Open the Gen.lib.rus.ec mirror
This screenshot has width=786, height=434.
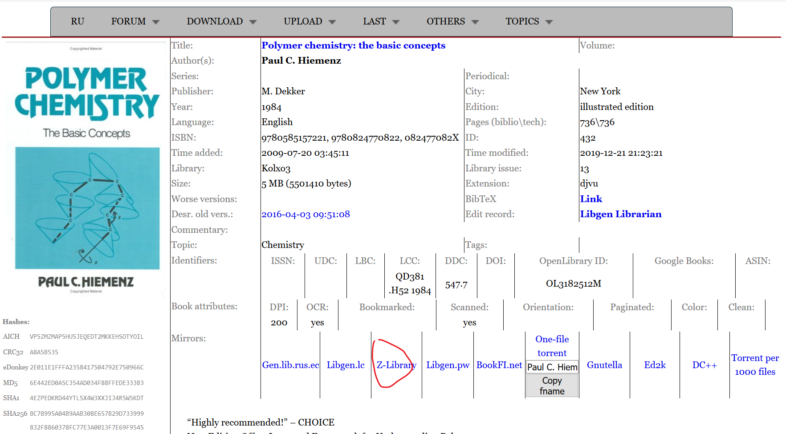click(290, 365)
